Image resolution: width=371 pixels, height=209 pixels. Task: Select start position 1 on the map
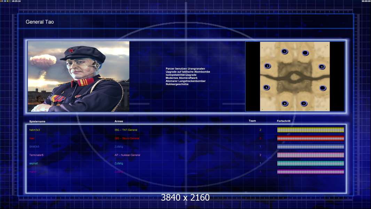pyautogui.click(x=284, y=51)
